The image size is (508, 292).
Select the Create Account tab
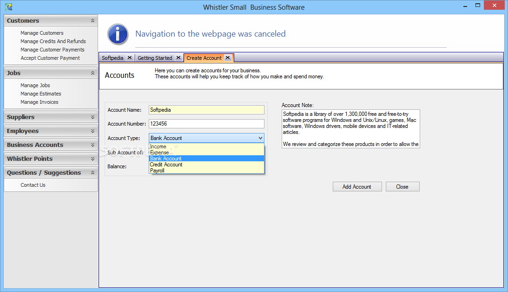(204, 58)
